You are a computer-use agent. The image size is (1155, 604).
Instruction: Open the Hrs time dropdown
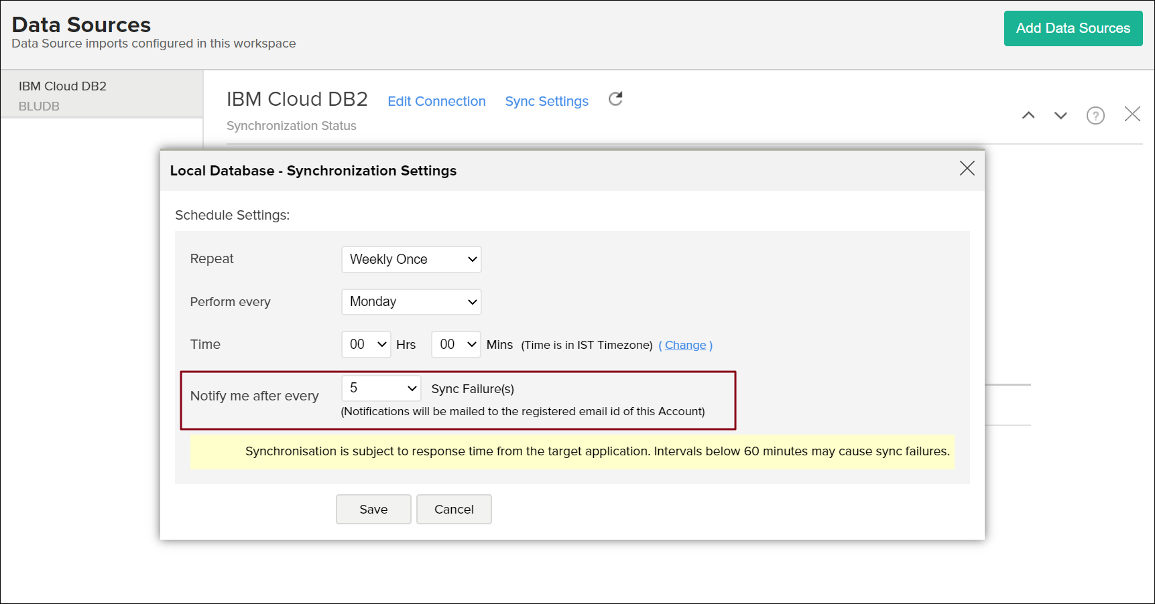[x=366, y=344]
